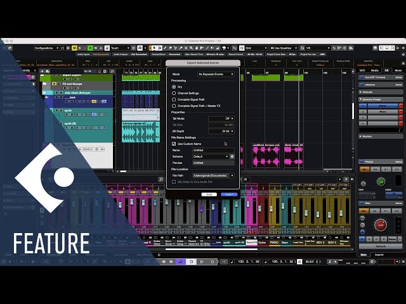Select Complete Signal Path + Master FX
The height and width of the screenshot is (304, 406).
click(174, 106)
